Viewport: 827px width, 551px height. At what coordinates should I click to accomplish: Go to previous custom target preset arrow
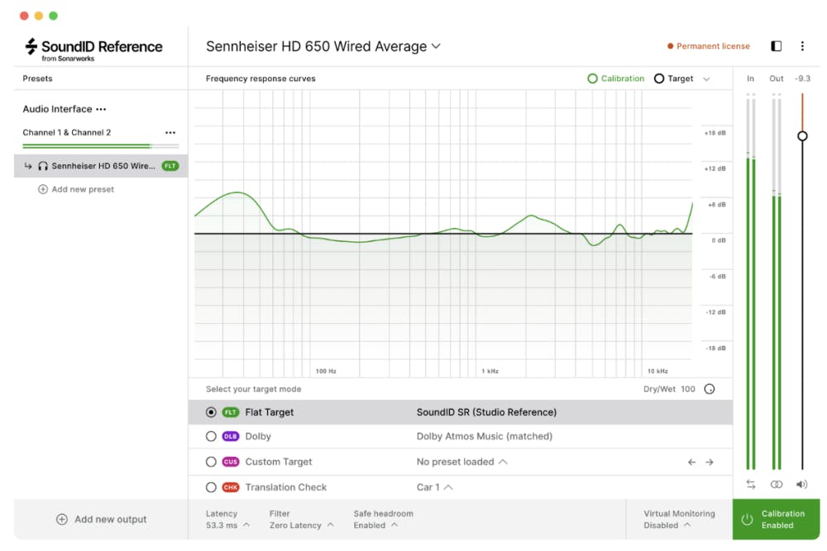click(x=691, y=462)
